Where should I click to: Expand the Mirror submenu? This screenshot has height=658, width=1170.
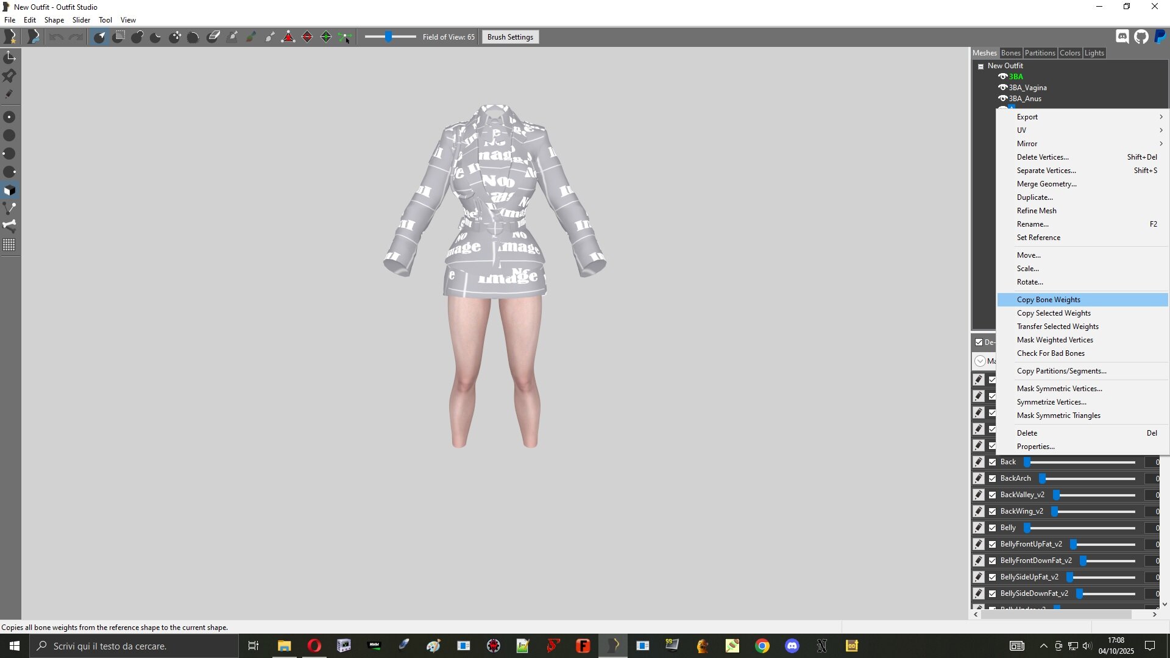coord(1083,144)
